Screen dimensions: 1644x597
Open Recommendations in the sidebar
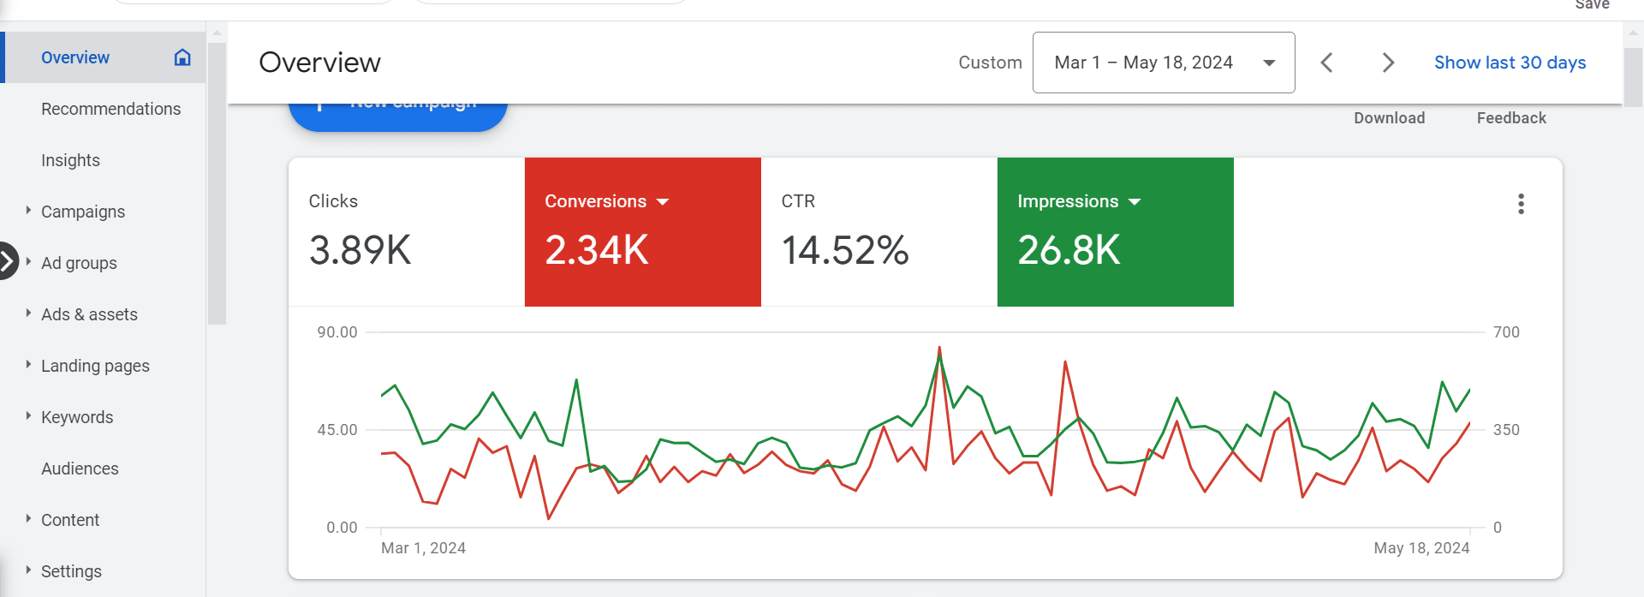tap(110, 109)
